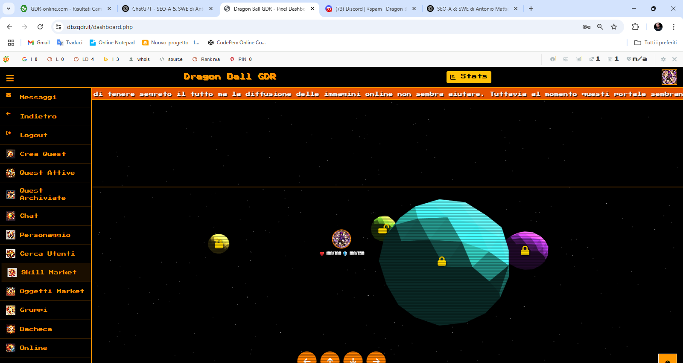Click the orange button in the bottom right corner

point(668,358)
